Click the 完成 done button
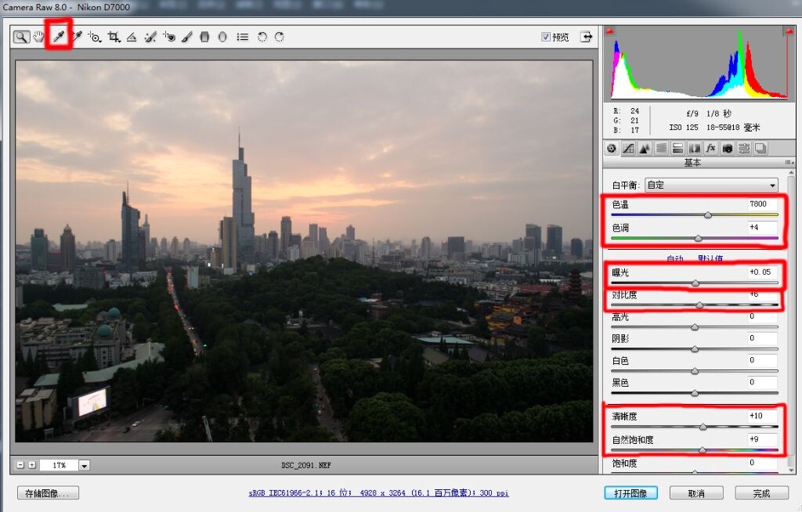802x512 pixels. coord(761,493)
